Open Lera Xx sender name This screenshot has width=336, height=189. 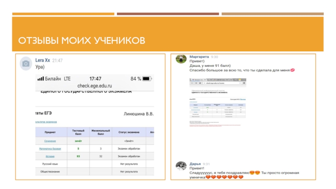(x=43, y=60)
